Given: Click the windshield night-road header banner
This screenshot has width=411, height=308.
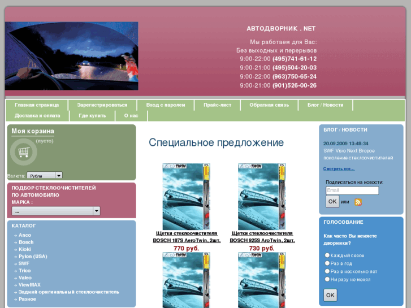Looking at the screenshot, I should pyautogui.click(x=72, y=56).
